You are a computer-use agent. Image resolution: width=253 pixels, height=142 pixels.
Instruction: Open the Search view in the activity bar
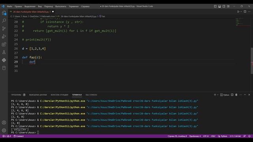[x=4, y=21]
